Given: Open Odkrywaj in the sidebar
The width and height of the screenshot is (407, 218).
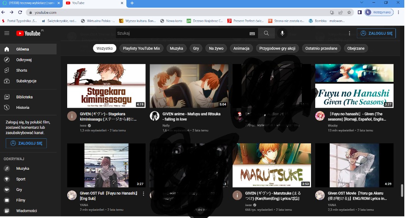Looking at the screenshot, I should (23, 60).
